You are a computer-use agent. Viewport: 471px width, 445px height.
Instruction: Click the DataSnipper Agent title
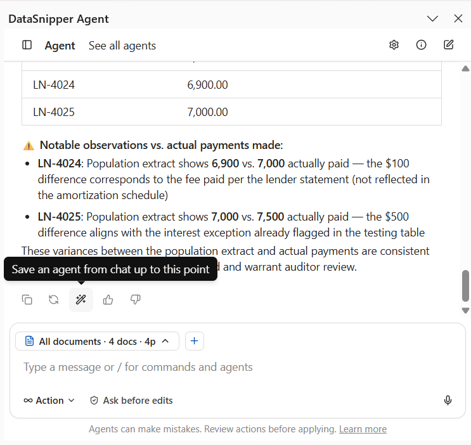pos(58,19)
